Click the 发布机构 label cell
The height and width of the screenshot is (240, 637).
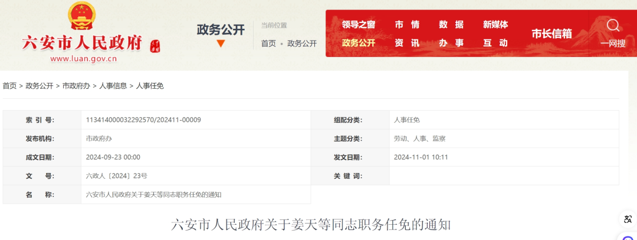pos(42,139)
